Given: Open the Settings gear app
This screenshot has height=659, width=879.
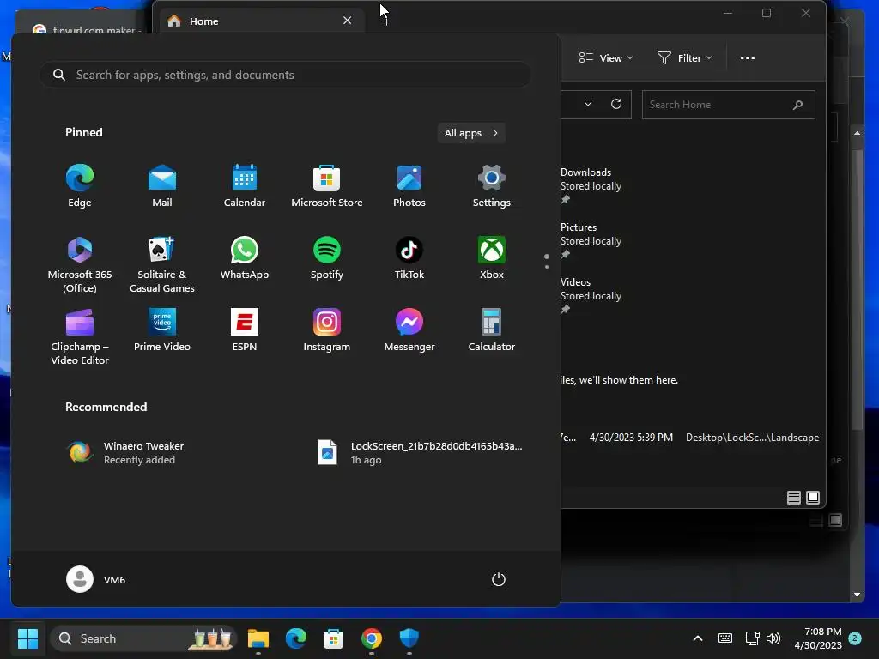Looking at the screenshot, I should coord(492,186).
